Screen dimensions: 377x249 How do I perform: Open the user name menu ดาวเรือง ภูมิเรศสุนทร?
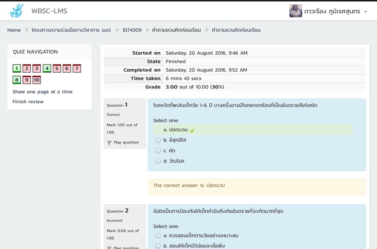point(332,11)
